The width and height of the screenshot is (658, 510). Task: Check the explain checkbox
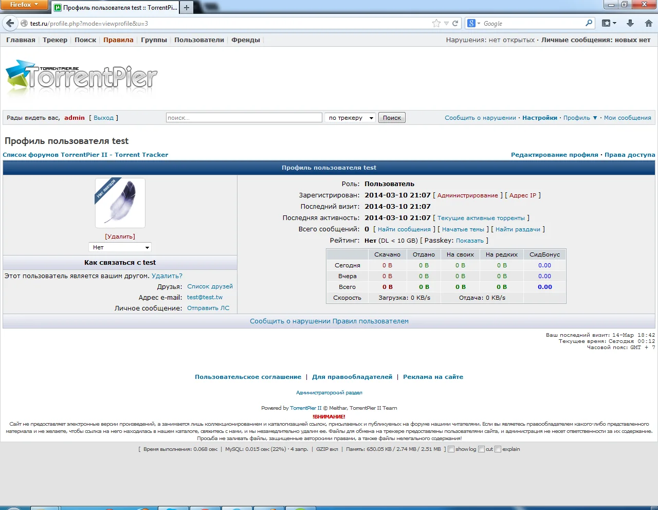click(x=498, y=449)
